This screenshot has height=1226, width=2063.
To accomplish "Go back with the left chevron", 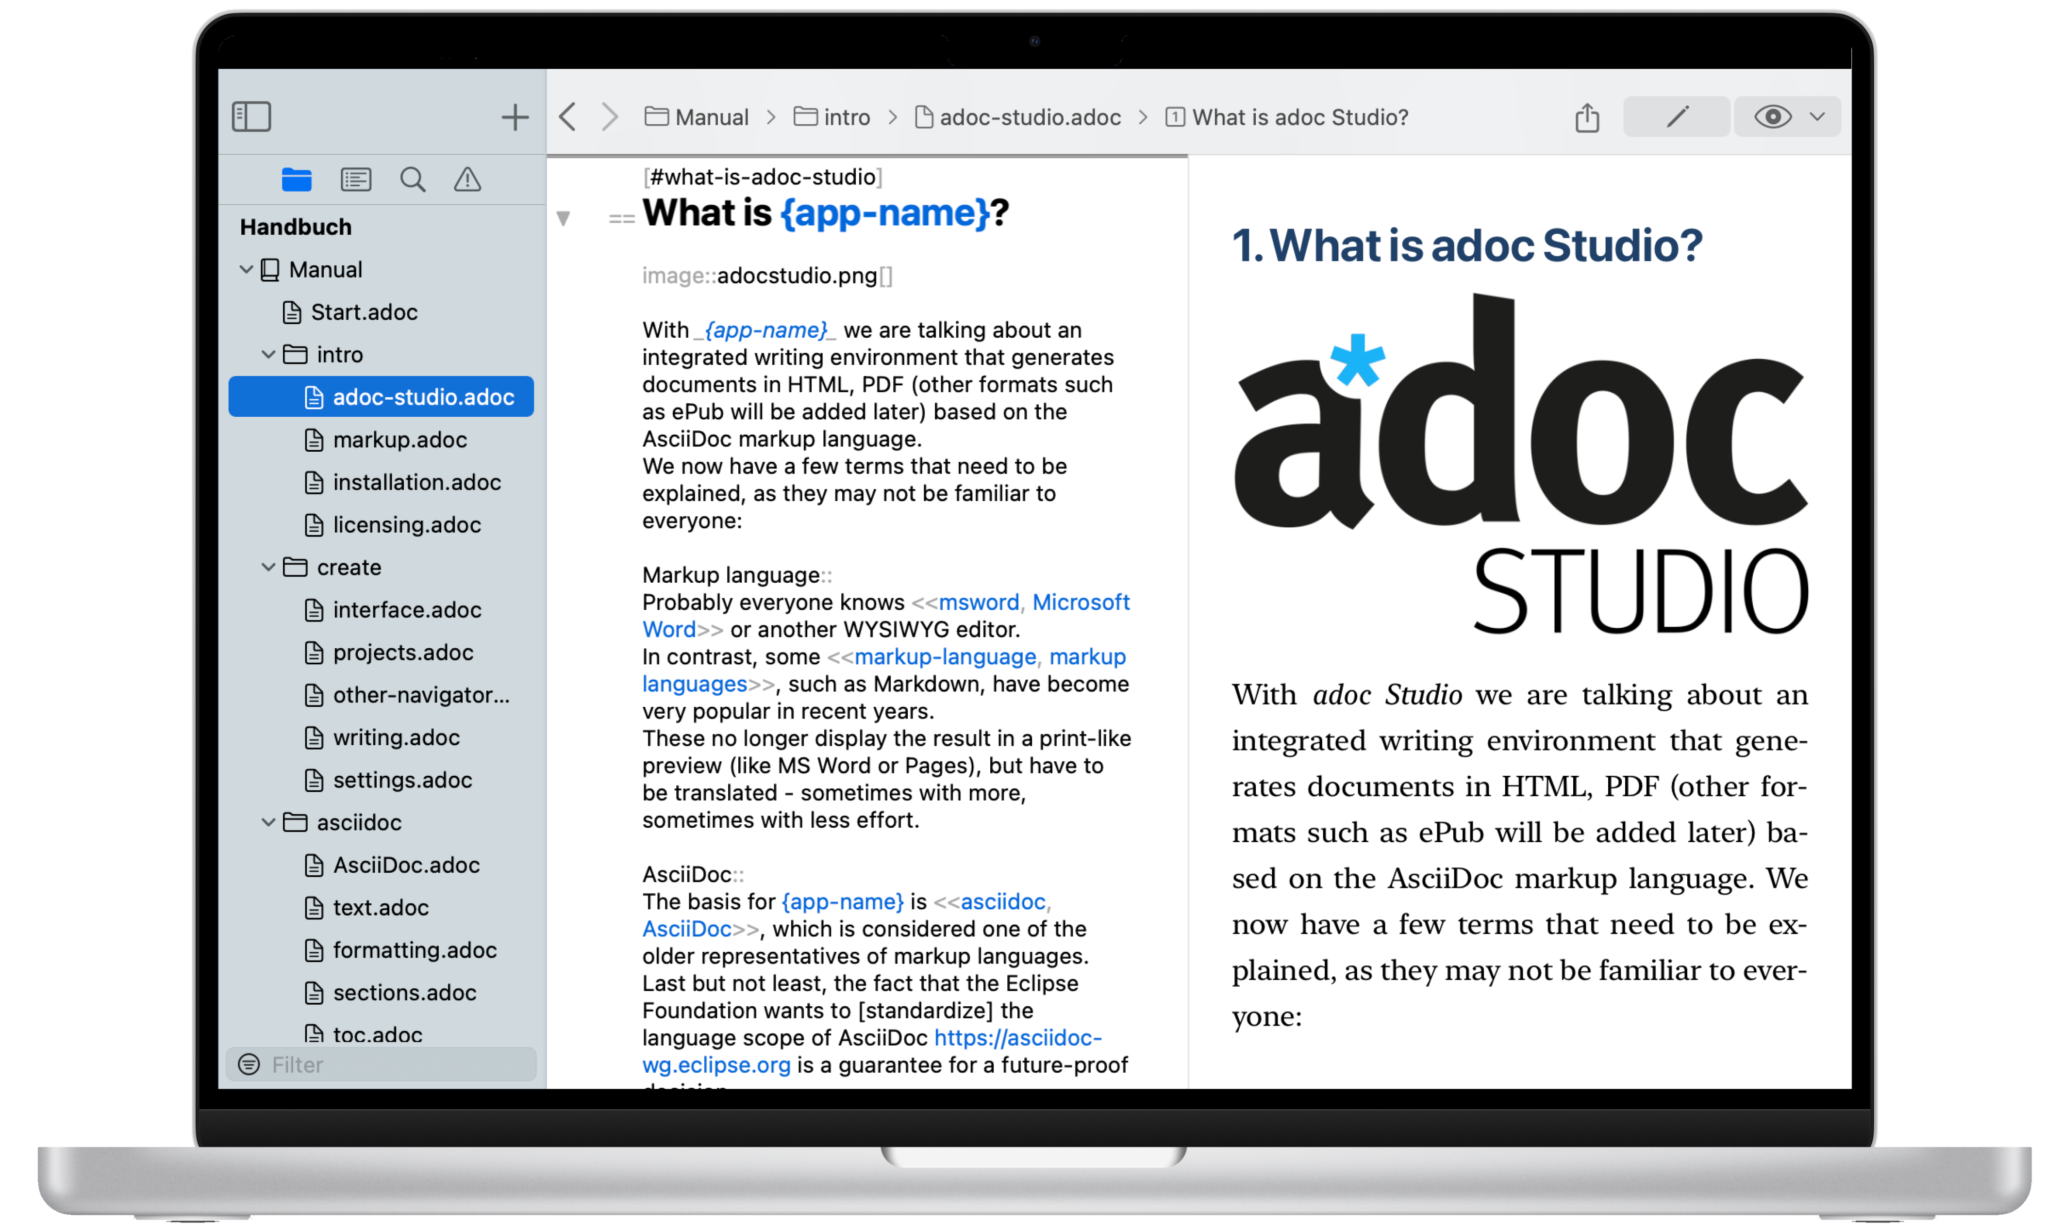I will pyautogui.click(x=568, y=116).
